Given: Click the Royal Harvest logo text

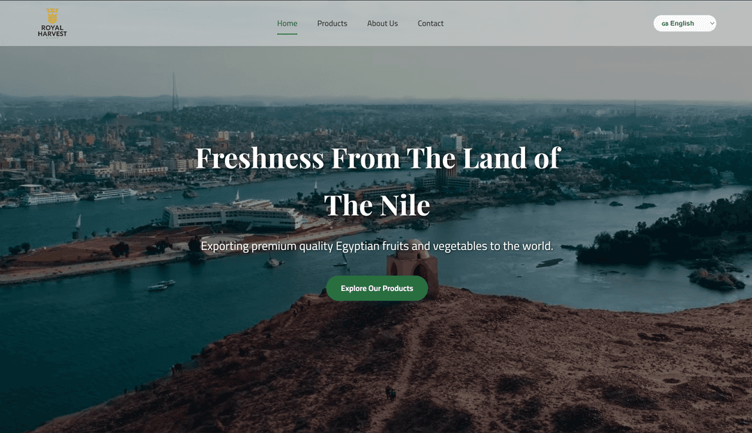Looking at the screenshot, I should pos(52,31).
